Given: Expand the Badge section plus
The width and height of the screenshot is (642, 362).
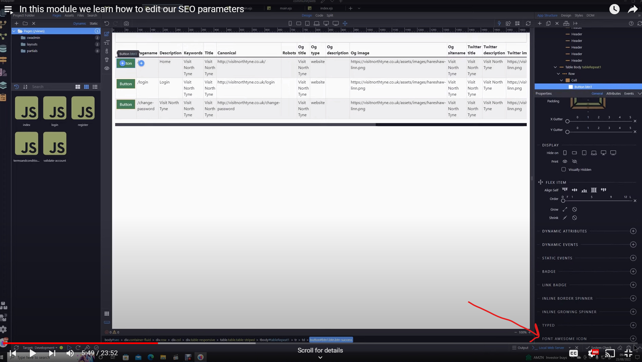Looking at the screenshot, I should pos(633,271).
